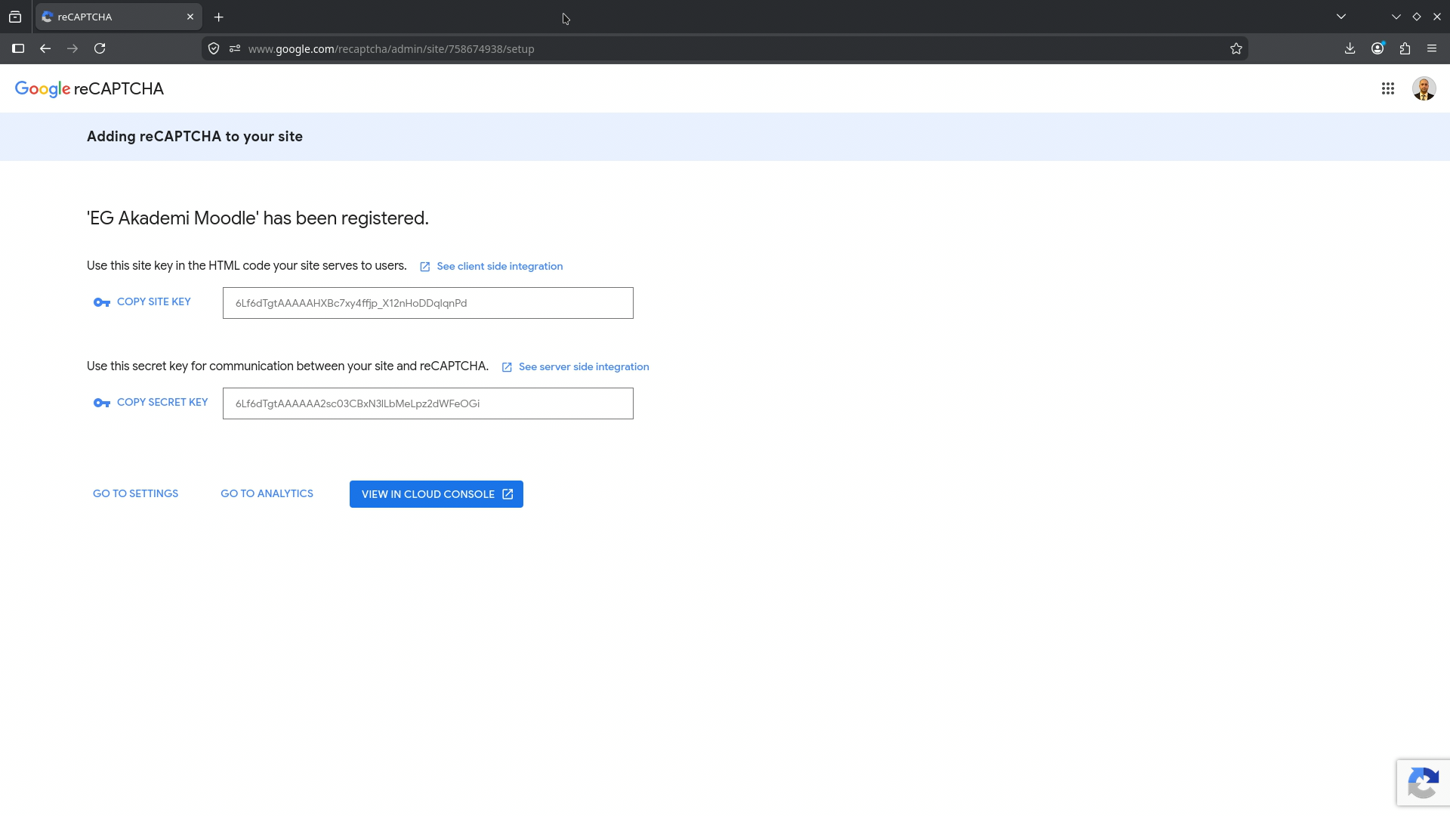Click the external link icon beside client side integration

[x=425, y=267]
